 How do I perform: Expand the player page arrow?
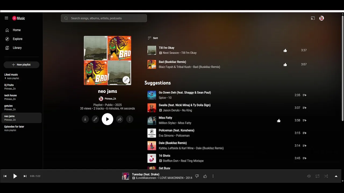(336, 176)
